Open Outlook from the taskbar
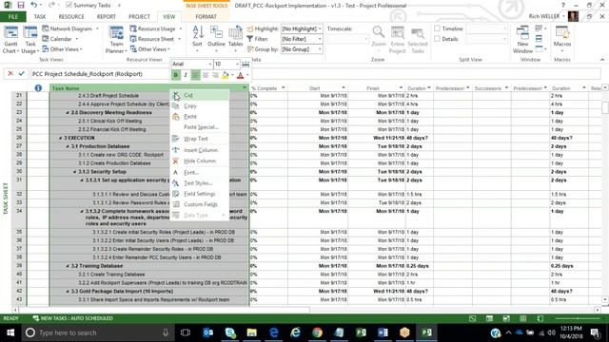Viewport: 609px width, 342px height. [x=208, y=332]
